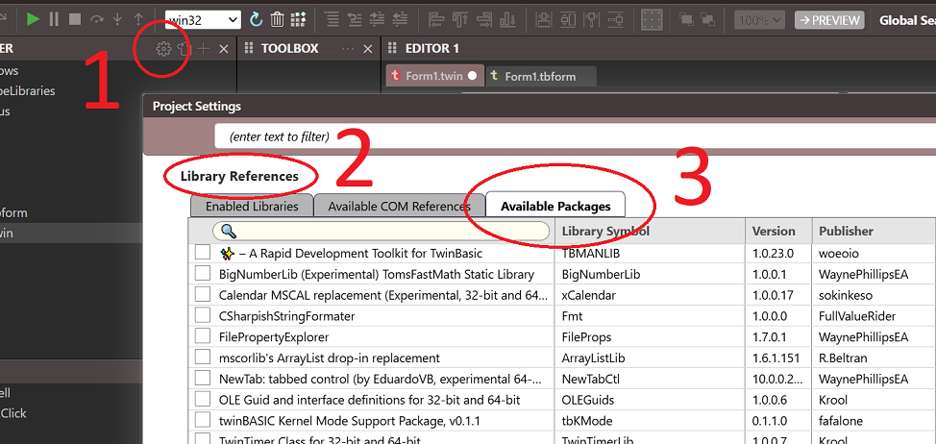Enable the BigNumberLib package checkbox
Viewport: 936px width, 444px height.
coord(203,274)
